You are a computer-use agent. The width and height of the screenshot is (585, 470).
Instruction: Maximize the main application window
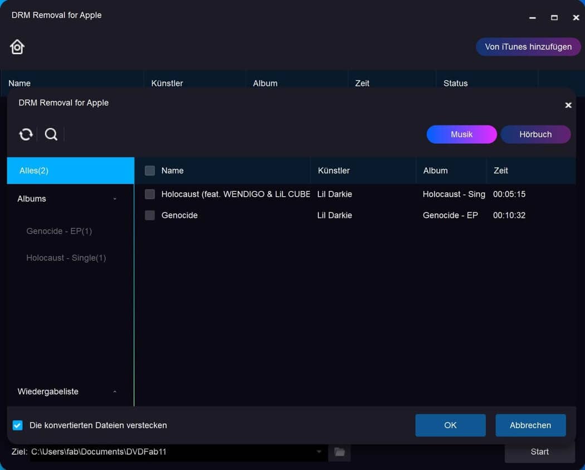coord(554,17)
